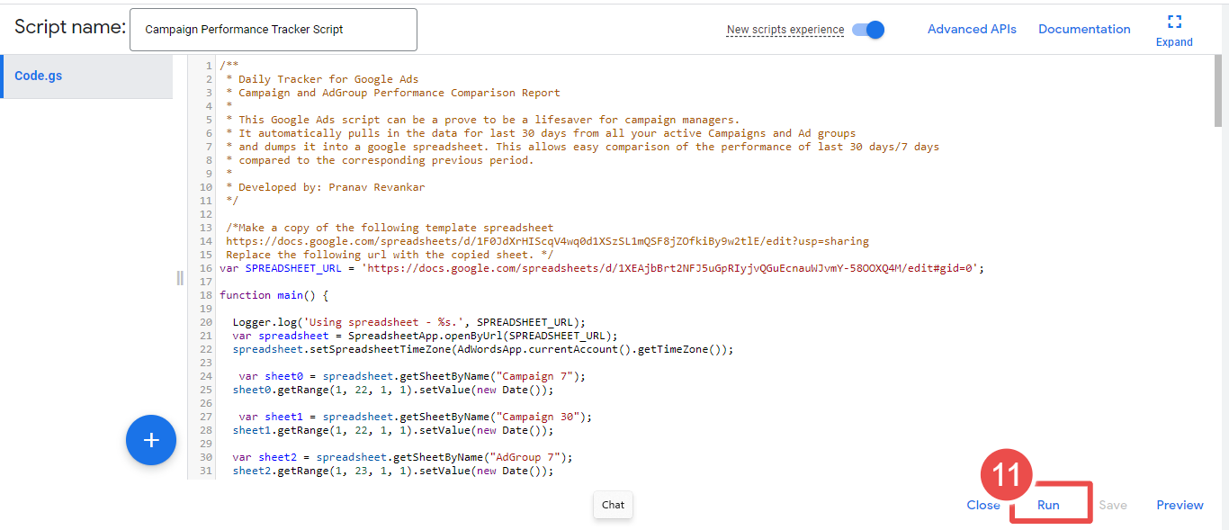Click the Chat button

pos(613,505)
